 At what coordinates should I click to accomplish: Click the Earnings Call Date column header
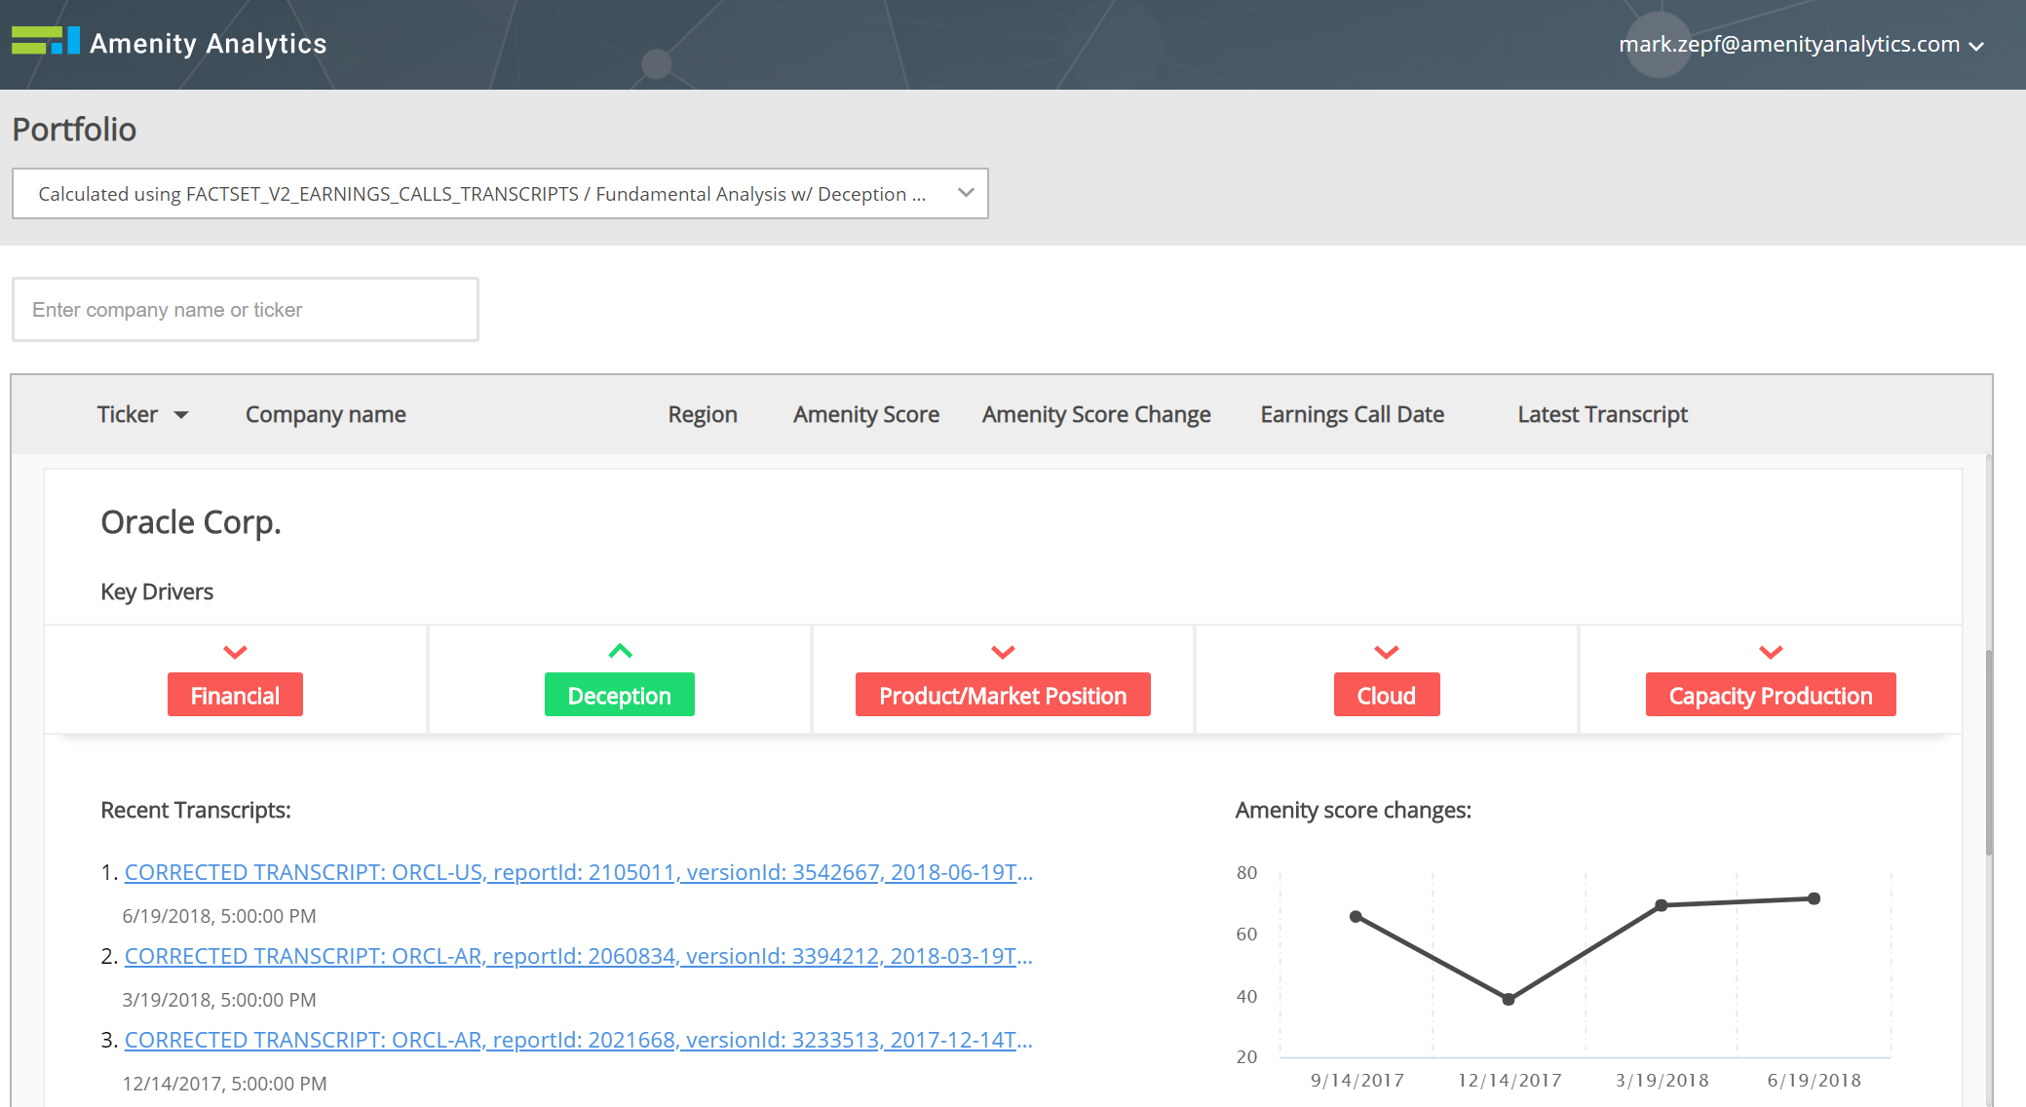(x=1352, y=414)
